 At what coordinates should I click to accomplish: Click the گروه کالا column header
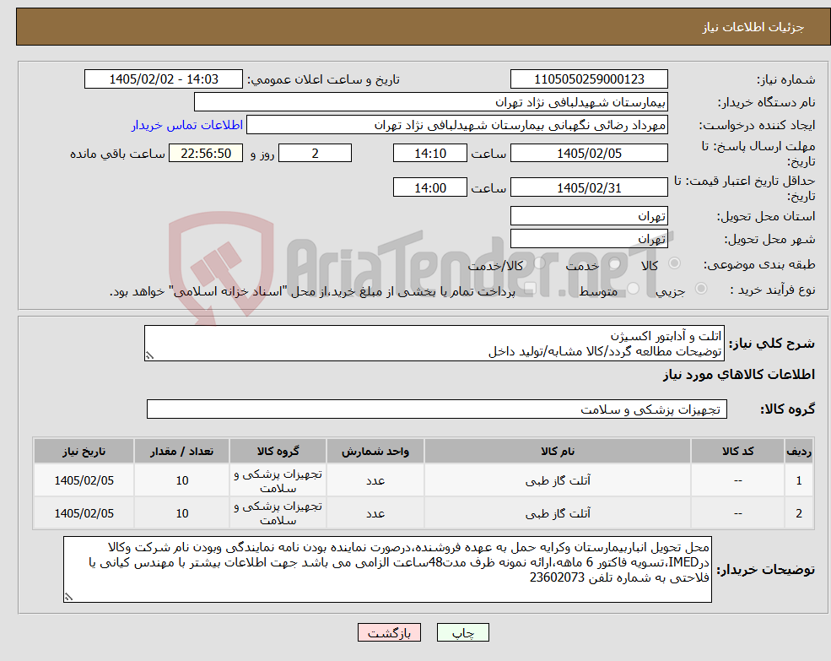click(x=278, y=451)
